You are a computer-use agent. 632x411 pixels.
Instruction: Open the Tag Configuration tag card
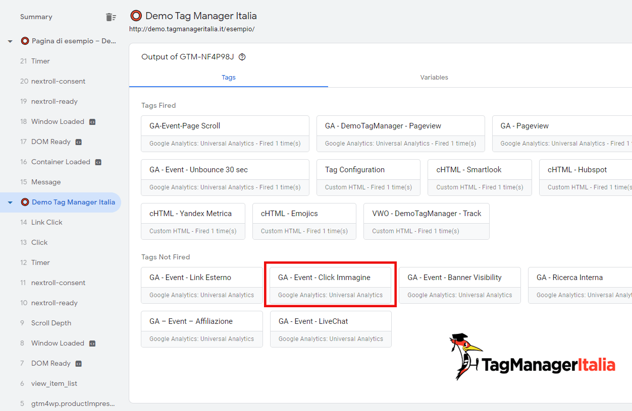pyautogui.click(x=368, y=178)
